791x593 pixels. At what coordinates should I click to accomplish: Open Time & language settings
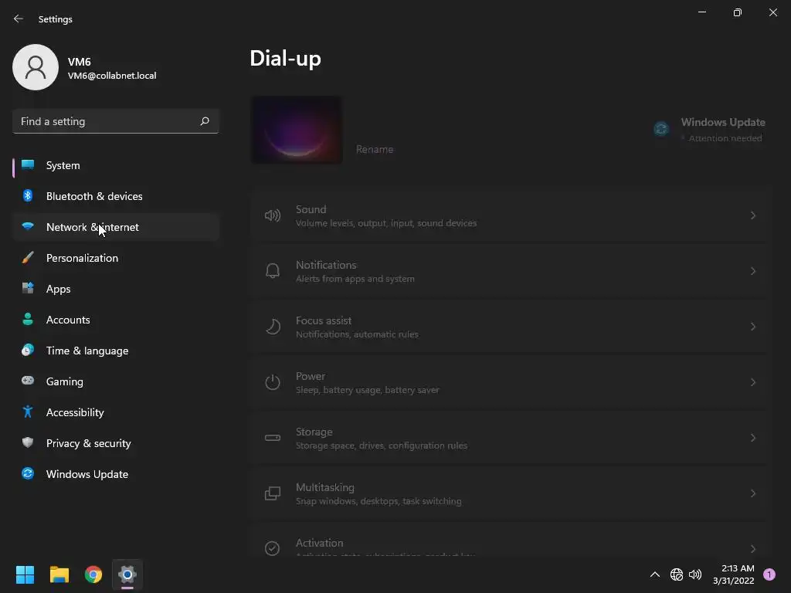coord(116,351)
